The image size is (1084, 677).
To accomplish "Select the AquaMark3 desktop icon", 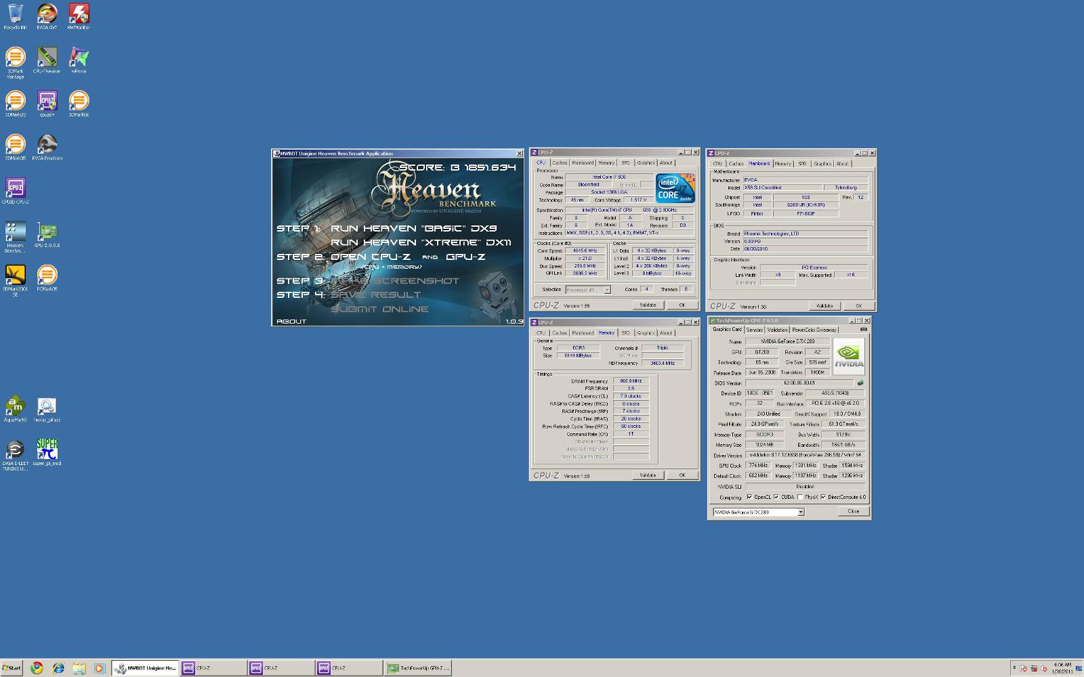I will tap(15, 409).
